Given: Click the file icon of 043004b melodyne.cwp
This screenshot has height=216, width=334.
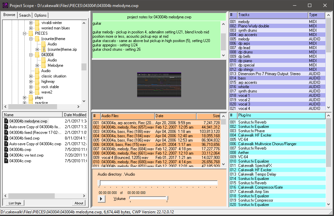Looking at the screenshot, I should point(6,121).
